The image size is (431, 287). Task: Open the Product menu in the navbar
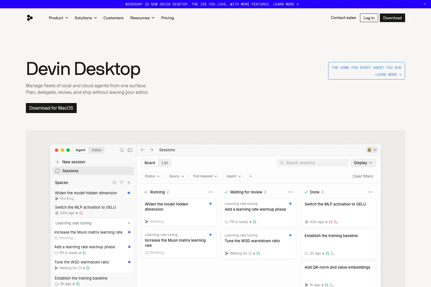point(58,18)
